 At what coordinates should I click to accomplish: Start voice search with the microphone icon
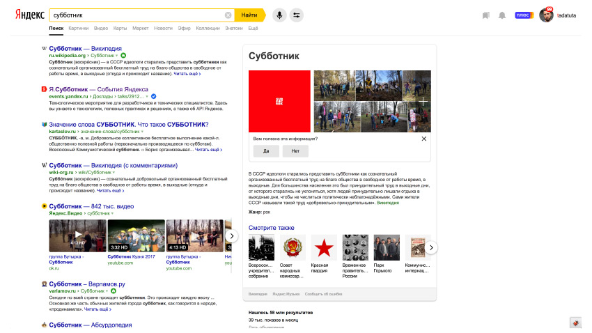(279, 15)
